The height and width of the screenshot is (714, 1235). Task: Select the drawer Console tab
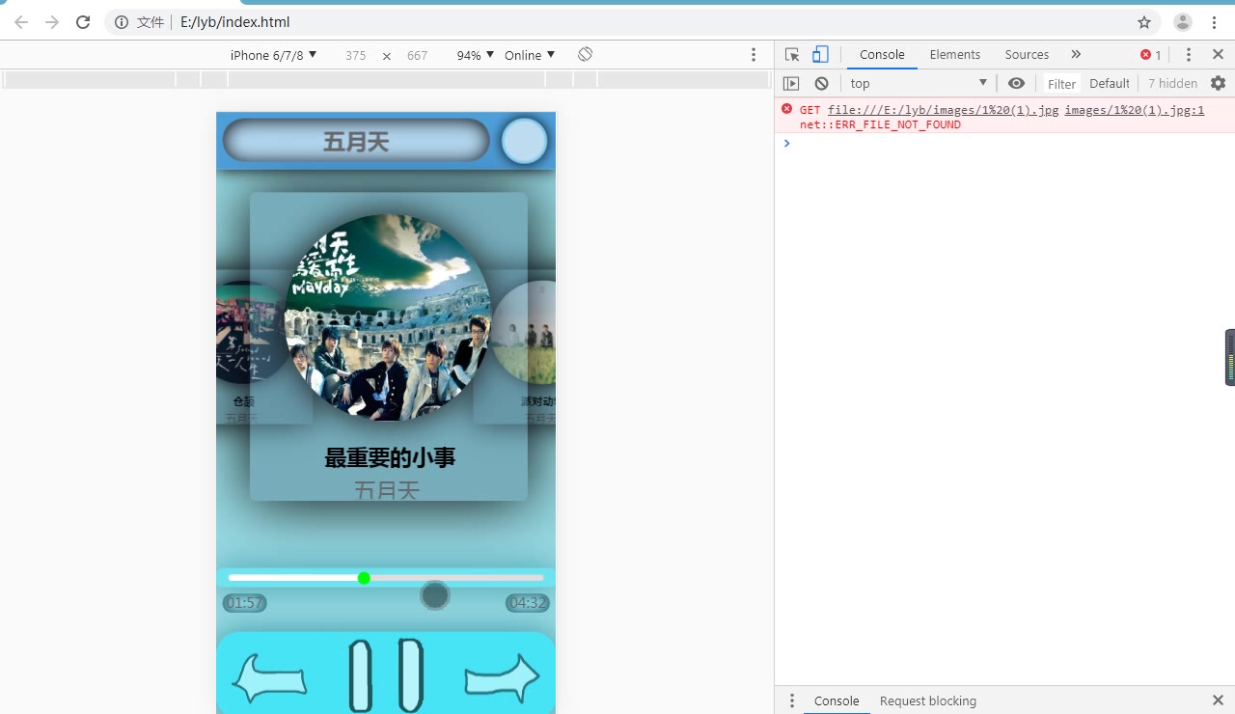point(837,700)
